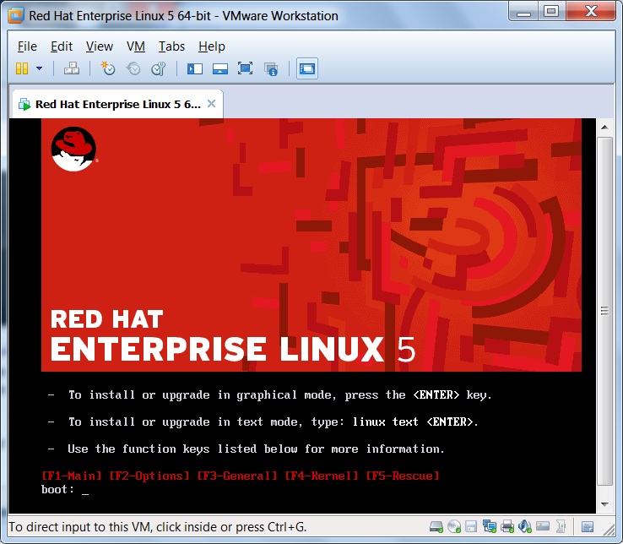Screen dimensions: 623x544
Task: Click the Red Hat shadowman logo
Action: [x=74, y=149]
